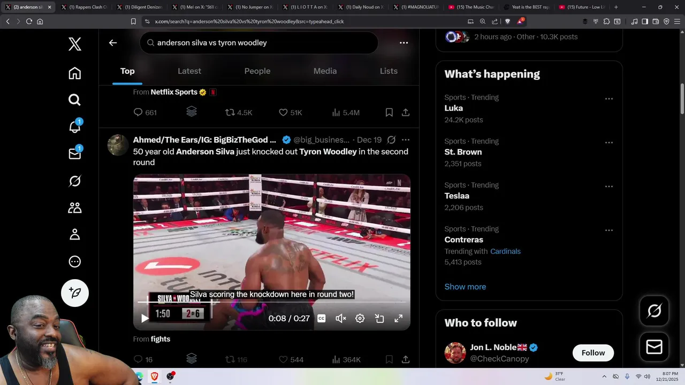Open Profile icon in sidebar

[75, 235]
